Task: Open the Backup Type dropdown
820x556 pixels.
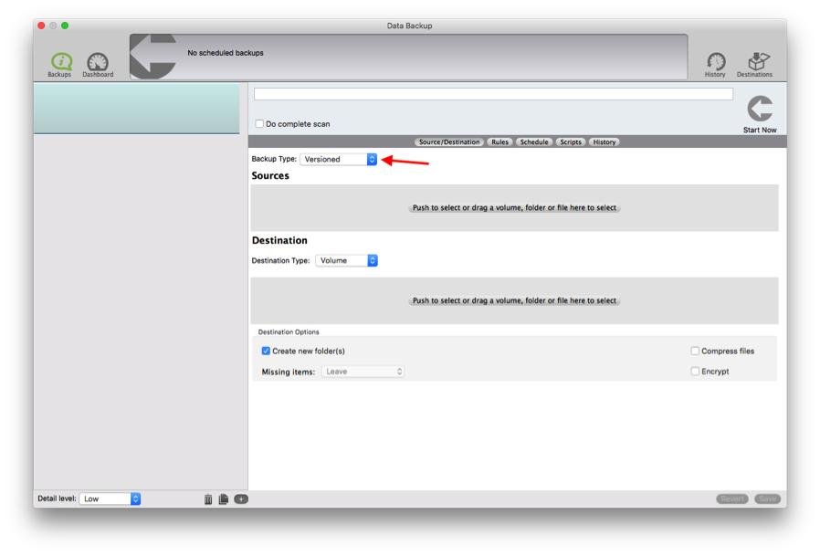Action: tap(340, 158)
